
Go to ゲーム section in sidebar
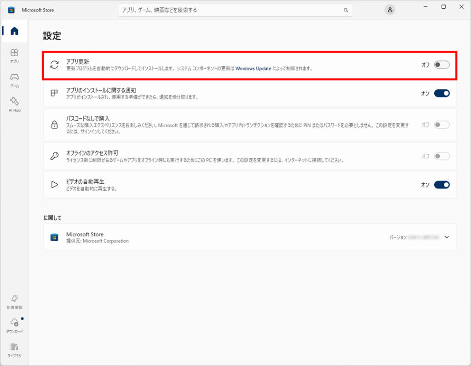(14, 79)
